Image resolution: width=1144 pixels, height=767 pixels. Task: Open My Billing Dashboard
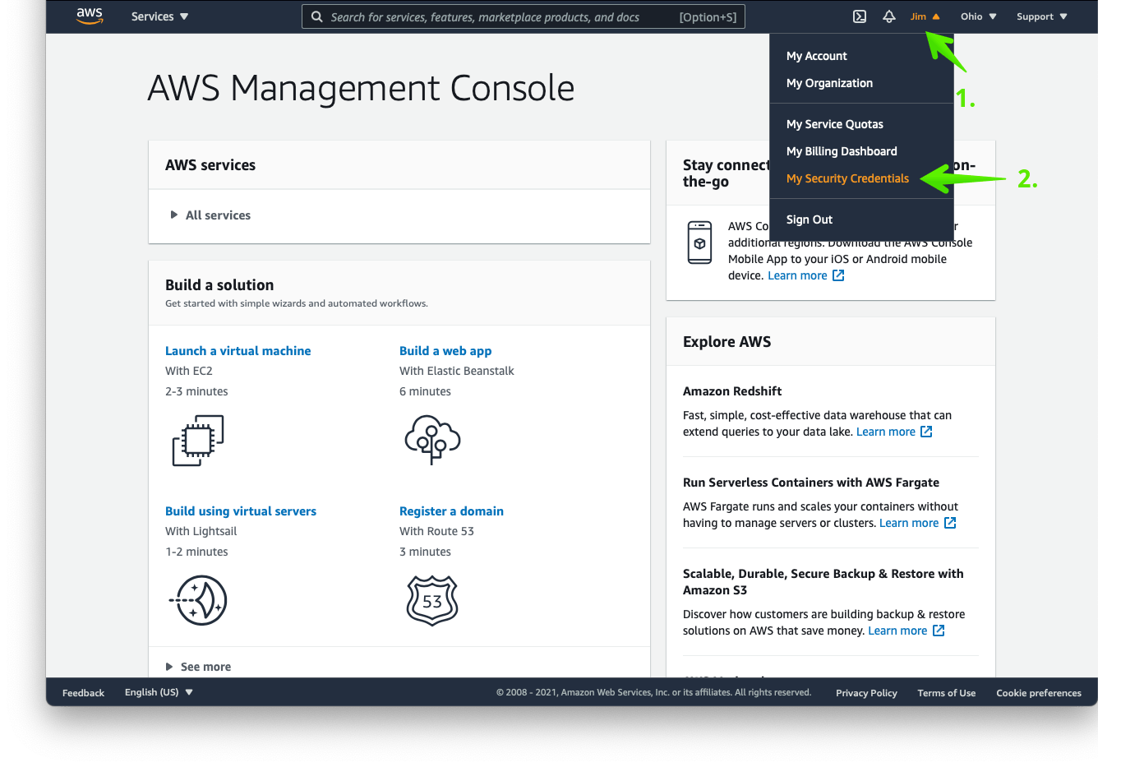pos(842,151)
